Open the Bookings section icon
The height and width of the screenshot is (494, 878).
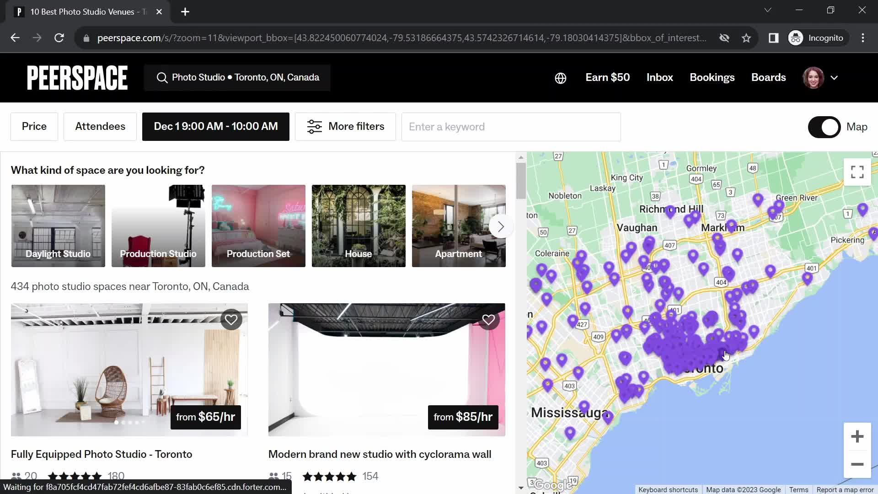(712, 77)
